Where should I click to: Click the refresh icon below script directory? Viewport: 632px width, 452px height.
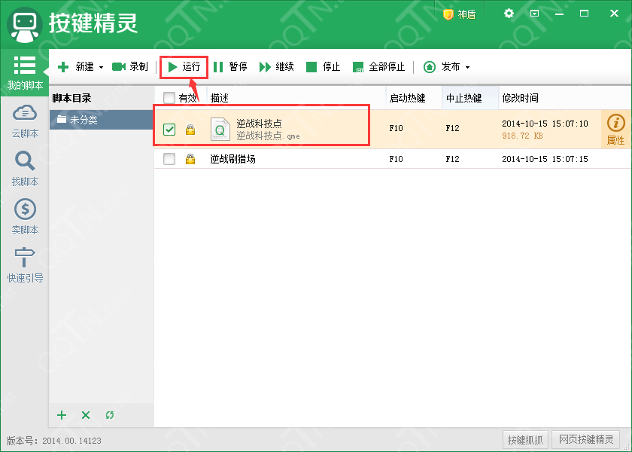109,415
